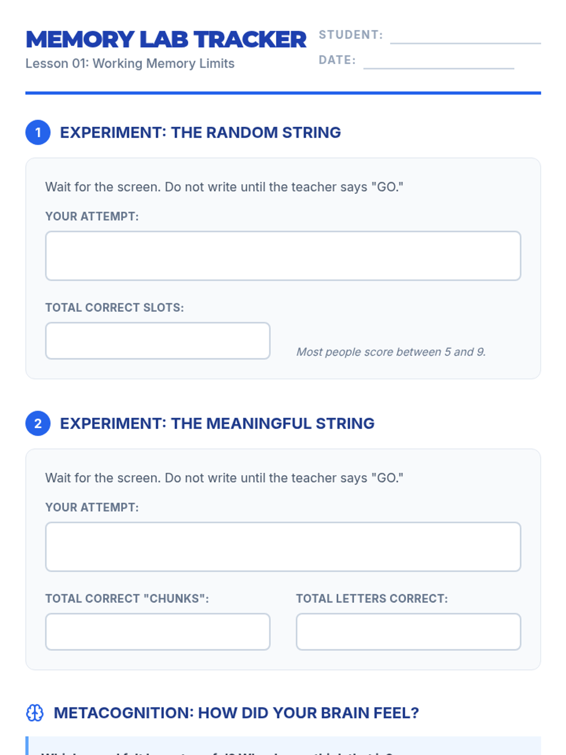Viewport: 566px width, 755px height.
Task: Click the Lesson 01 Working Memory Limits subtitle
Action: [x=130, y=63]
